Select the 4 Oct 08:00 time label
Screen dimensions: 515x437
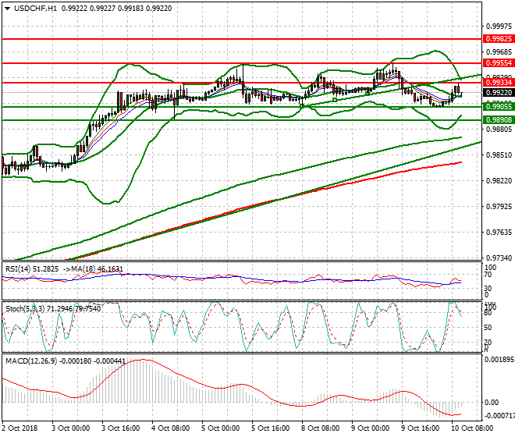click(170, 428)
